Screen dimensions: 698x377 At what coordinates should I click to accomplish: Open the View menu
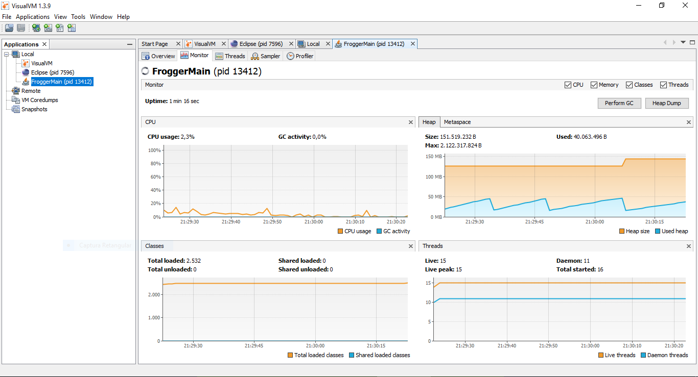click(x=60, y=17)
